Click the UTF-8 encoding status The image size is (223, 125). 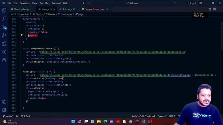(x=172, y=116)
